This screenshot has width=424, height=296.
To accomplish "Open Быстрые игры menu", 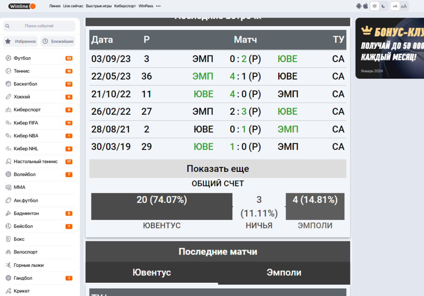I will [x=99, y=6].
